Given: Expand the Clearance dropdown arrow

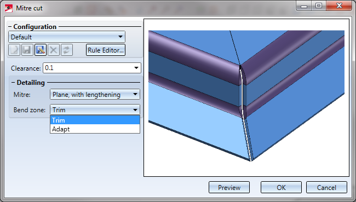Looking at the screenshot, I should [136, 68].
